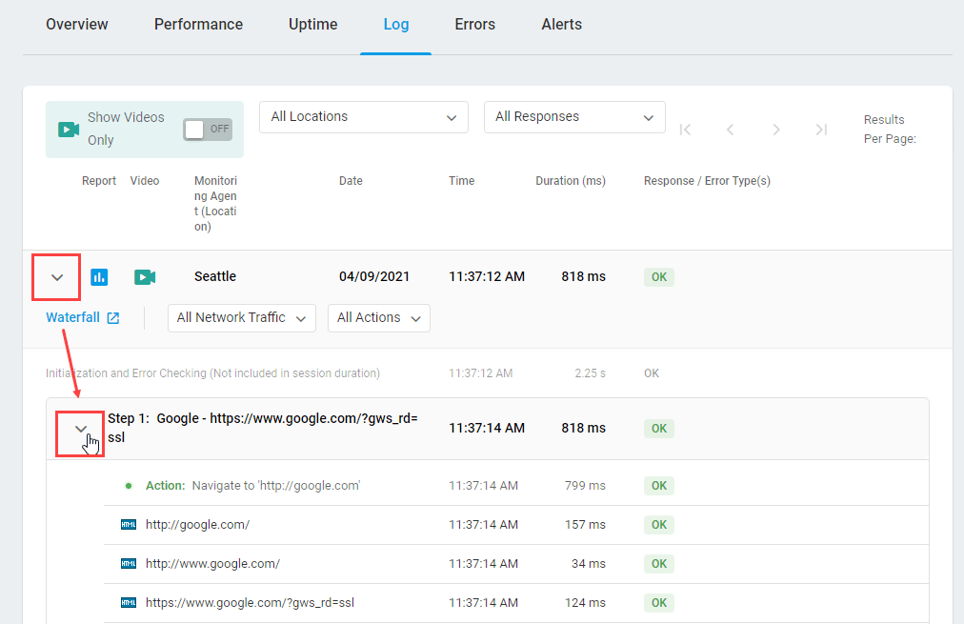Open the All Actions dropdown
The image size is (964, 624).
point(378,318)
